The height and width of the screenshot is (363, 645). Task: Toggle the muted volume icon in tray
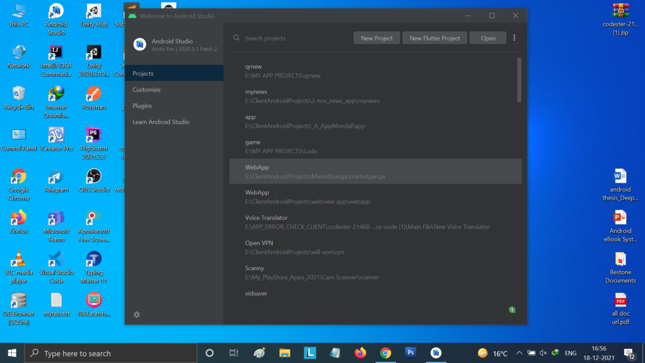point(543,353)
